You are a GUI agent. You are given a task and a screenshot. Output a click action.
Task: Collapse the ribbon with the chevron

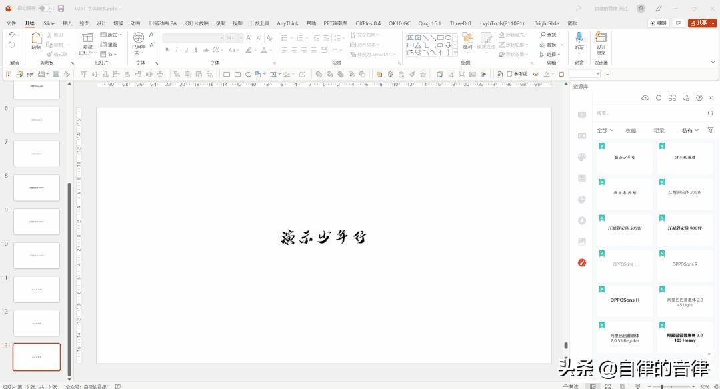click(713, 62)
